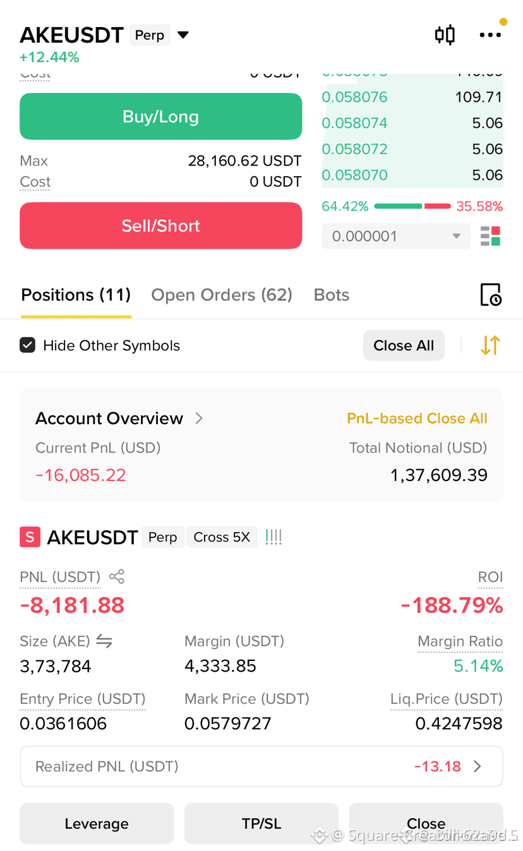523x851 pixels.
Task: Select the 0.058076 bid price row
Action: tap(412, 97)
